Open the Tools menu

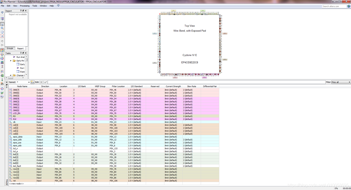point(35,6)
